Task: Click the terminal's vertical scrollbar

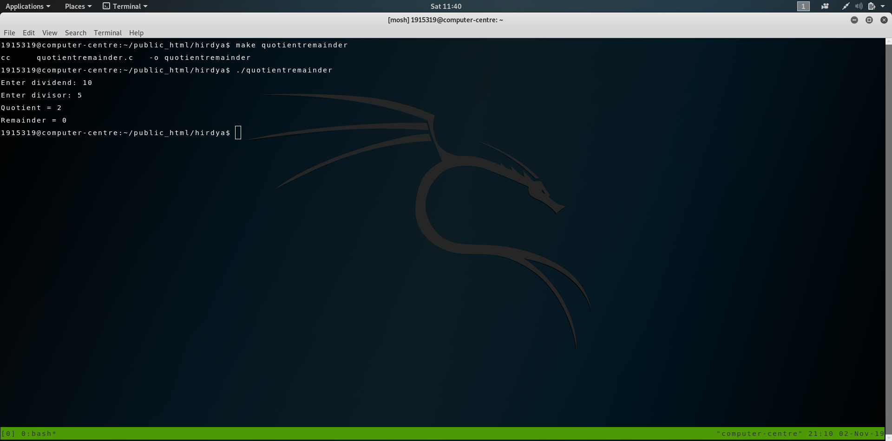Action: point(888,239)
